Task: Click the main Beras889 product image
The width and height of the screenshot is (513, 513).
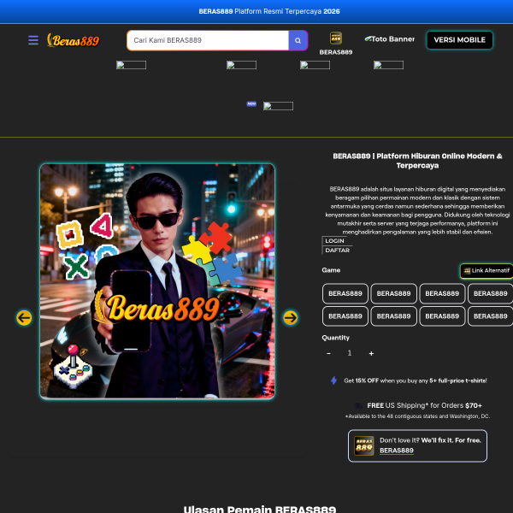Action: pyautogui.click(x=157, y=281)
